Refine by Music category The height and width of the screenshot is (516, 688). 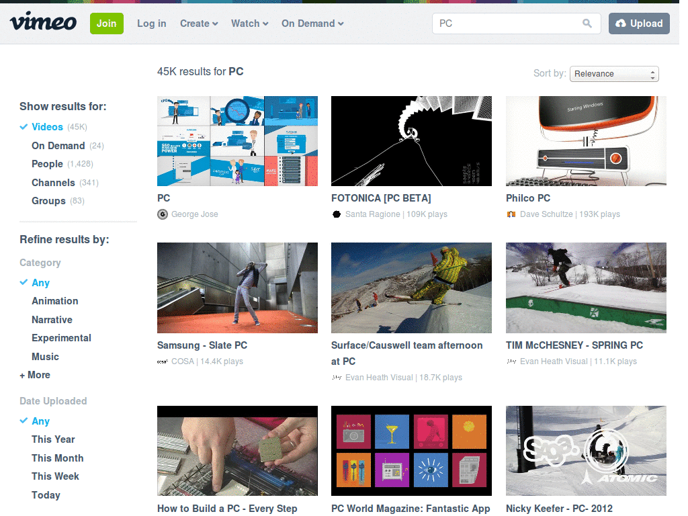click(45, 357)
